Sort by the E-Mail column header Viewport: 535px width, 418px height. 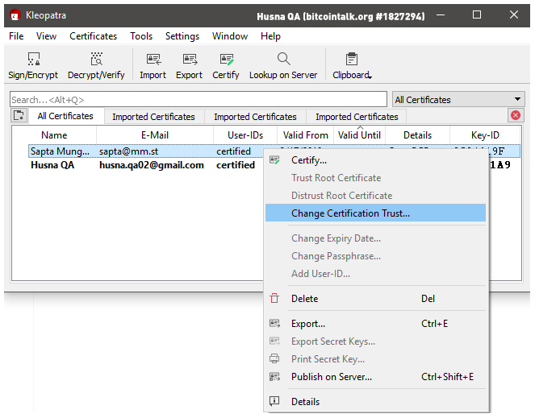[155, 135]
